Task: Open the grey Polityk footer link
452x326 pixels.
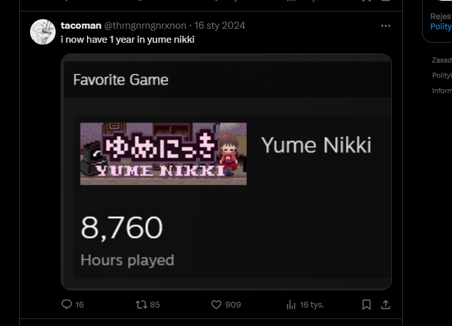Action: [442, 75]
